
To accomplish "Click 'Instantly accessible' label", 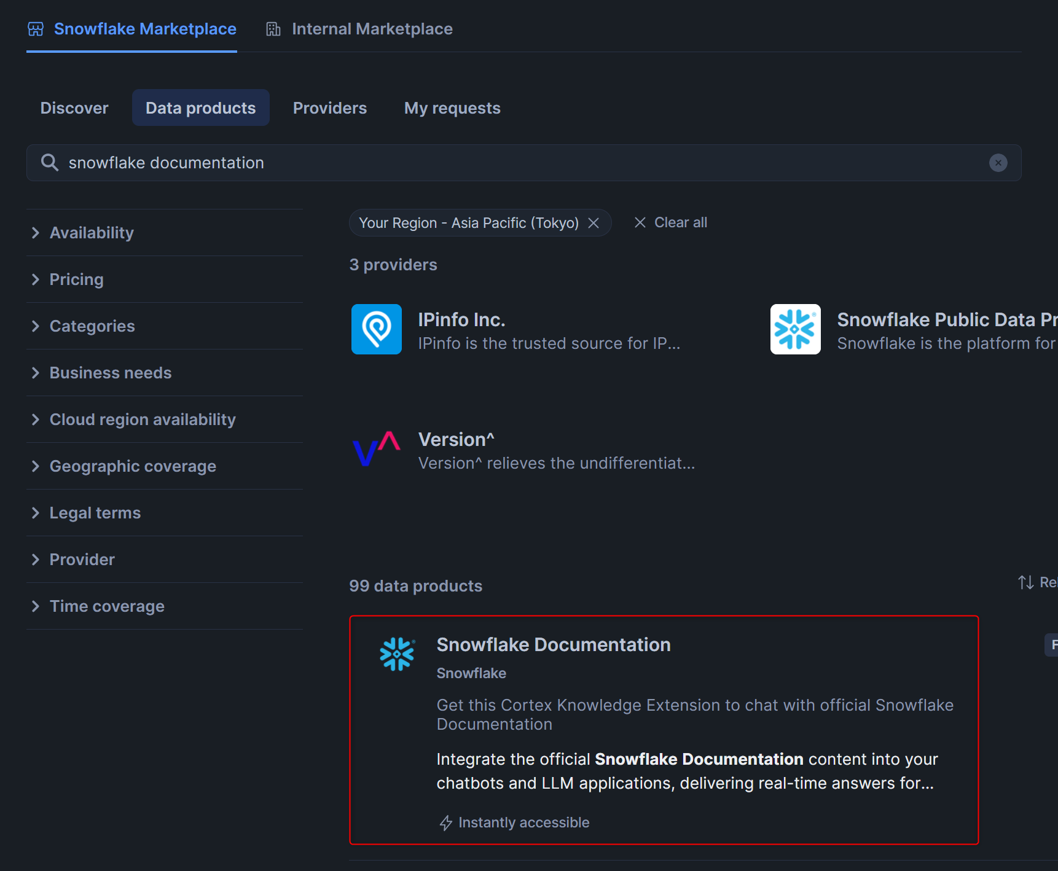I will click(524, 822).
